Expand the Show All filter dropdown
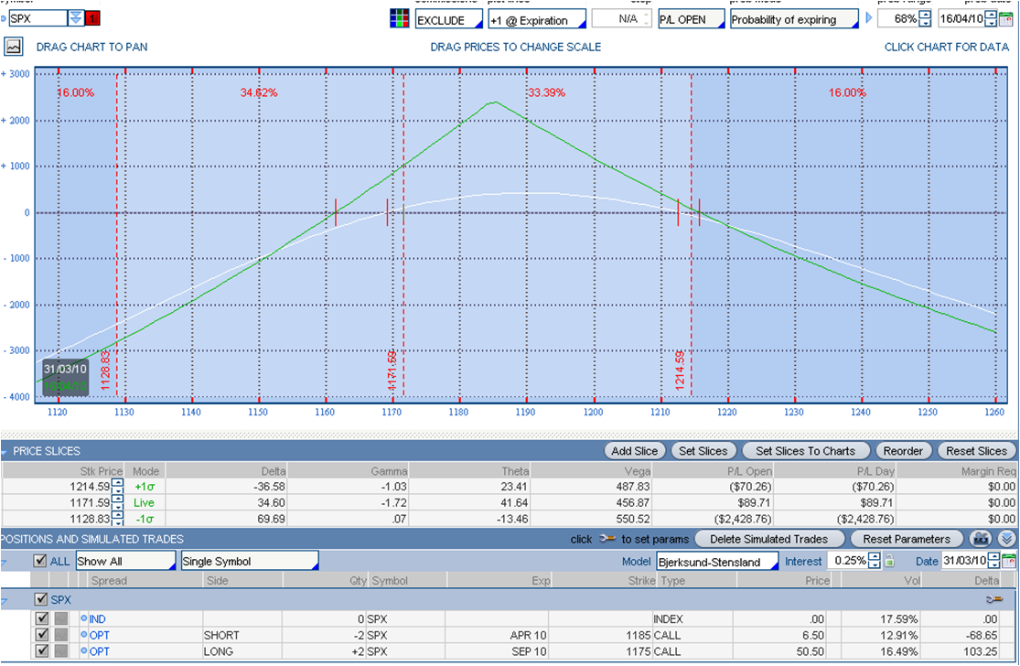 (x=124, y=561)
